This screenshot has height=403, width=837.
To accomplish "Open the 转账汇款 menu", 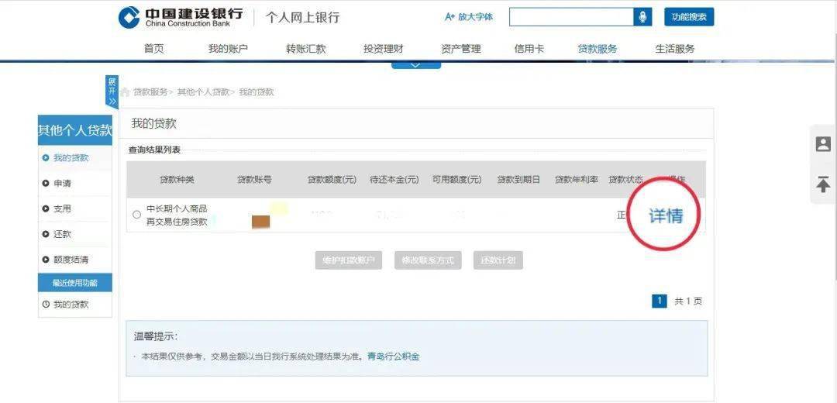I will pos(306,49).
